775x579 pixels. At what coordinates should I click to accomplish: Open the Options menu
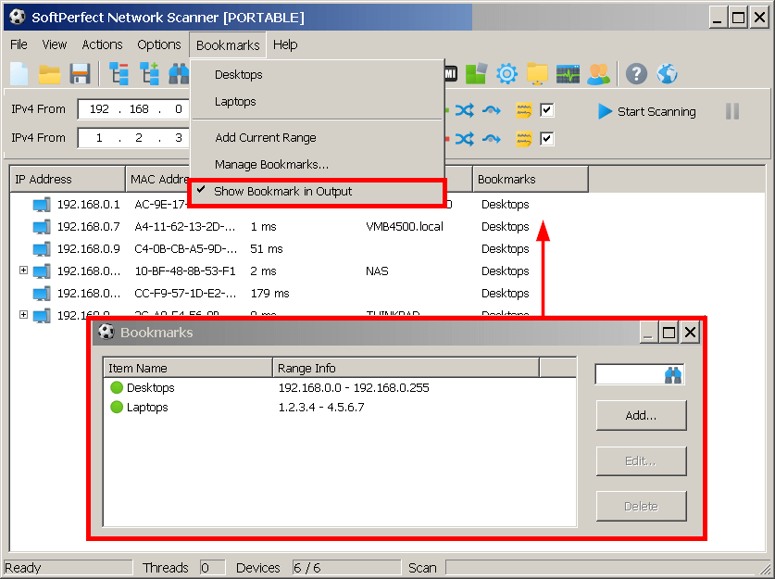tap(158, 44)
